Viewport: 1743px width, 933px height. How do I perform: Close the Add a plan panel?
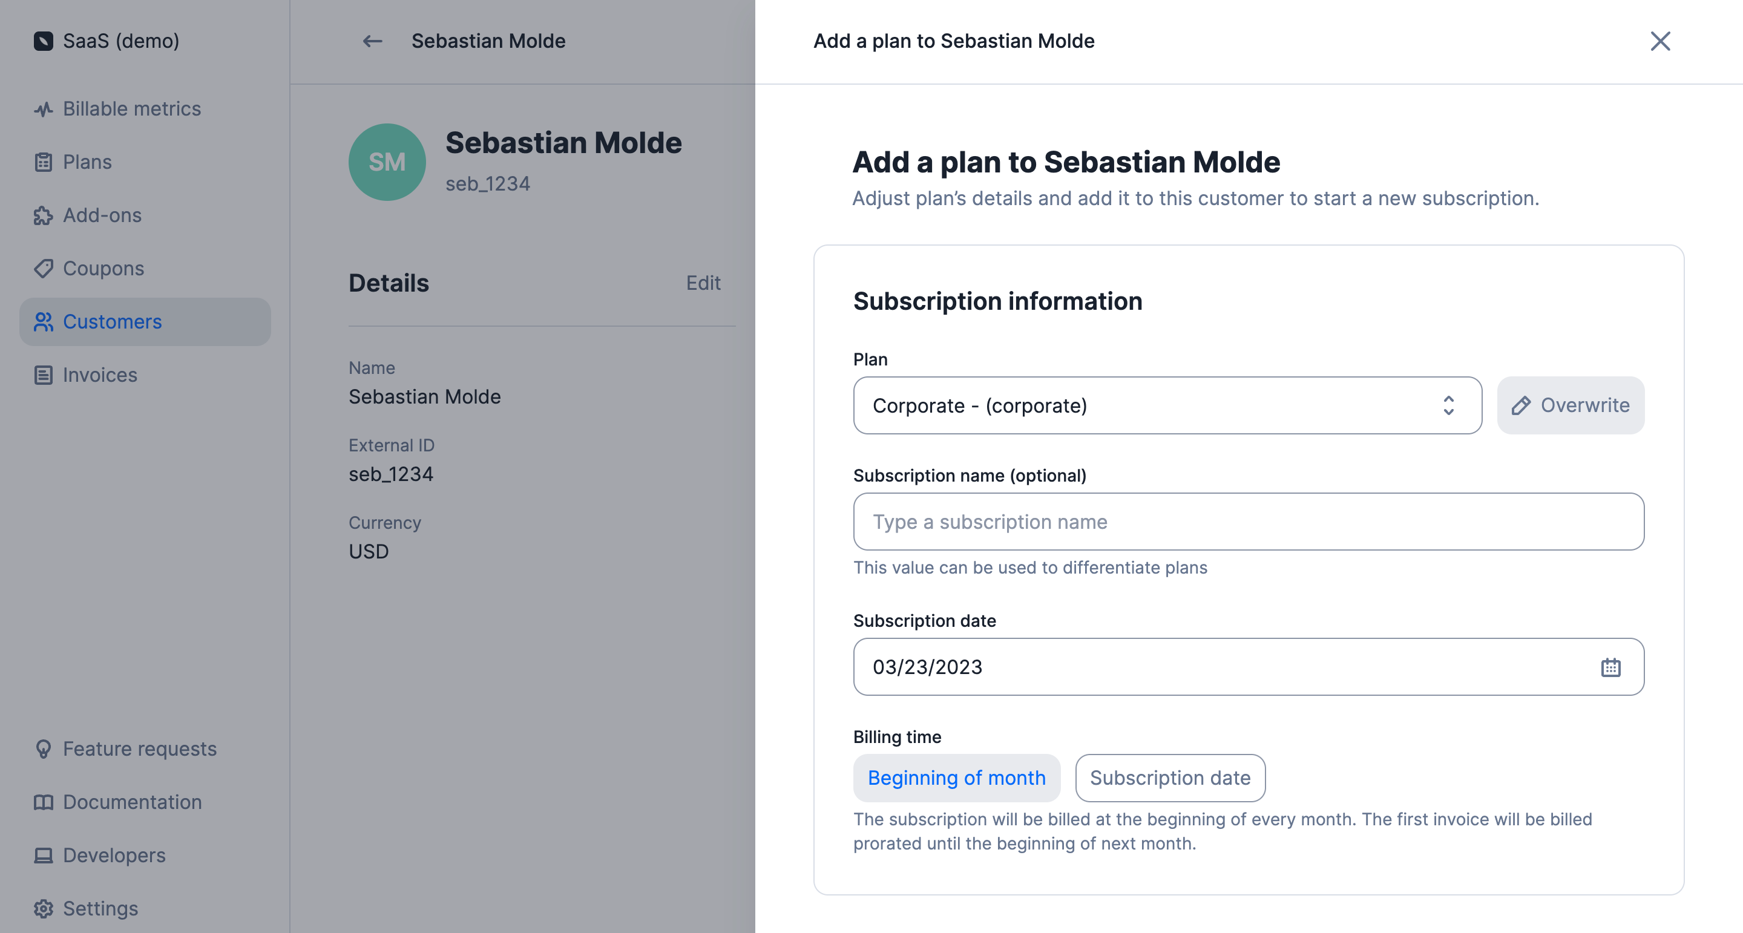coord(1659,41)
